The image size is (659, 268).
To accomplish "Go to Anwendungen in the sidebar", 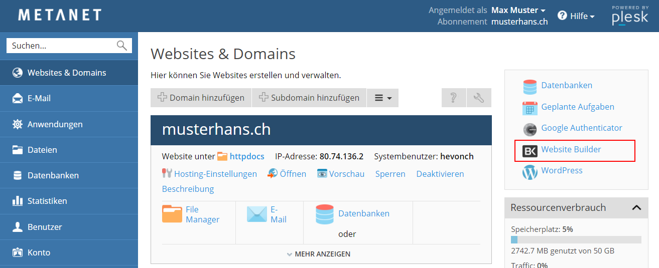I will pyautogui.click(x=55, y=124).
